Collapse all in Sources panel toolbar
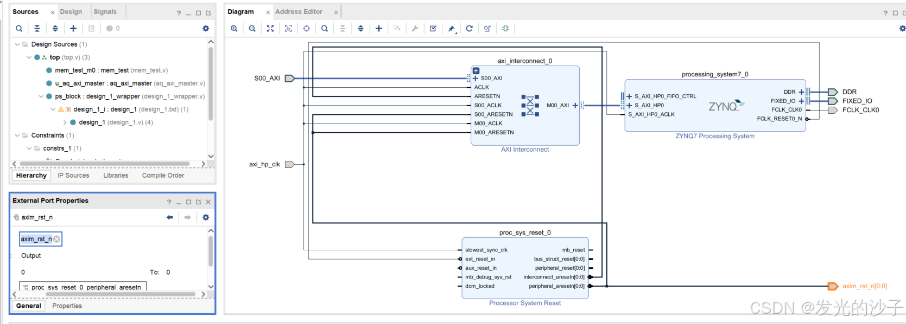 37,28
